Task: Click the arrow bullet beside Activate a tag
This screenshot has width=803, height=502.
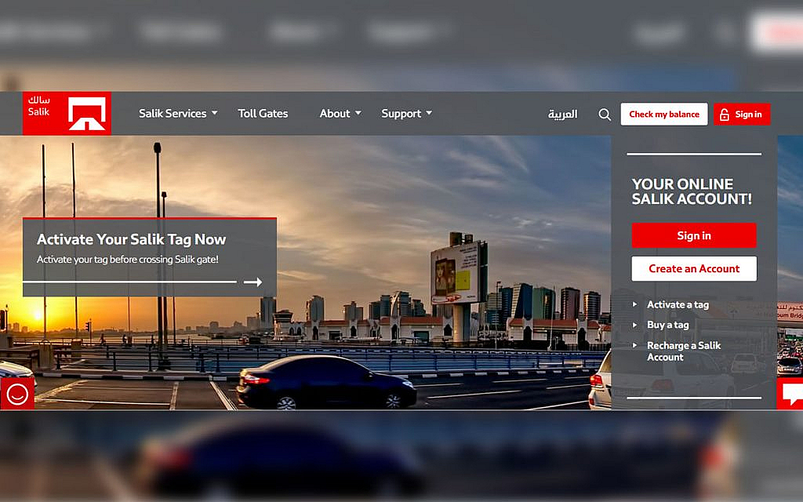Action: (x=635, y=305)
